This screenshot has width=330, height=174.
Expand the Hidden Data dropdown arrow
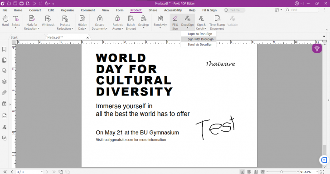point(86,28)
